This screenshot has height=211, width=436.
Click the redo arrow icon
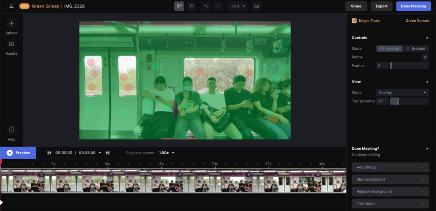(218, 6)
